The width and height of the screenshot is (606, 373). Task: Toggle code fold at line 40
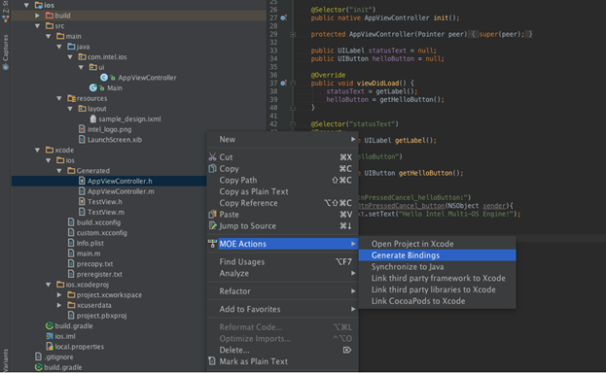point(293,108)
